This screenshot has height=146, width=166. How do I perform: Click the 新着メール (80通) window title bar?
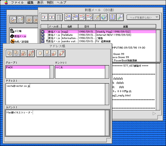tap(100, 10)
